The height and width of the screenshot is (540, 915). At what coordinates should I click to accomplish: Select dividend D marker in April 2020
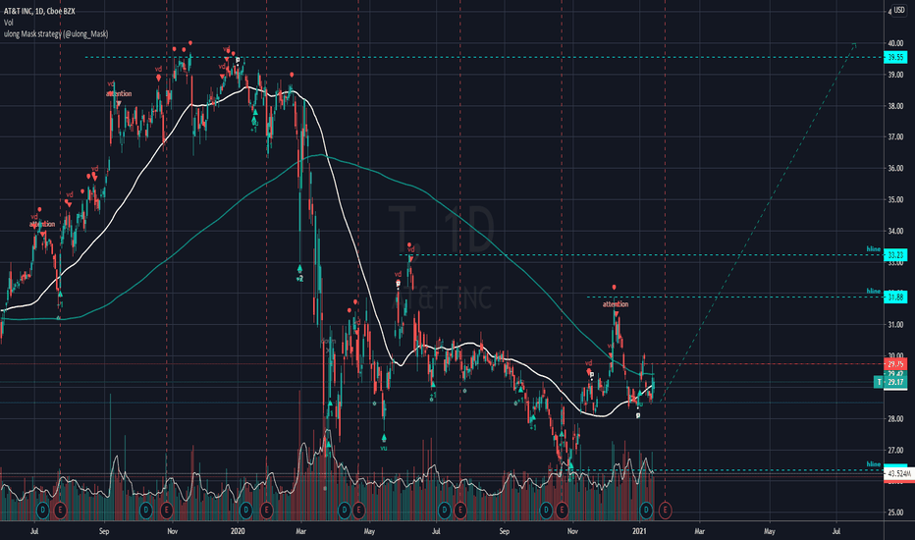coord(345,511)
